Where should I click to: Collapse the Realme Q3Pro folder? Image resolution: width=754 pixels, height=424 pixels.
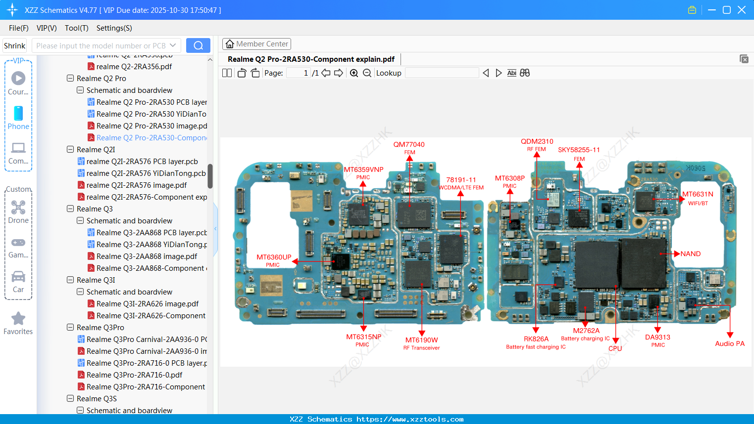pyautogui.click(x=70, y=328)
